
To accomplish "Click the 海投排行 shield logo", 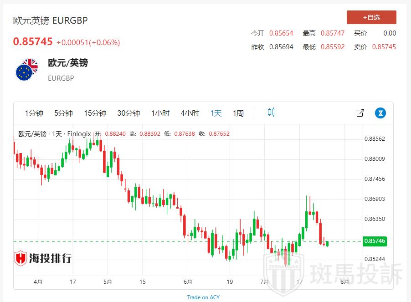I will (x=21, y=258).
